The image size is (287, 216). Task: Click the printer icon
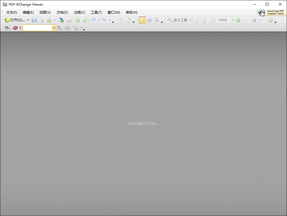pyautogui.click(x=42, y=20)
